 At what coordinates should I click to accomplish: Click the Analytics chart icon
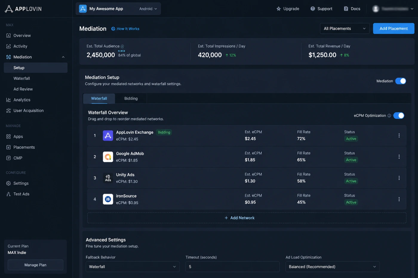click(8, 100)
